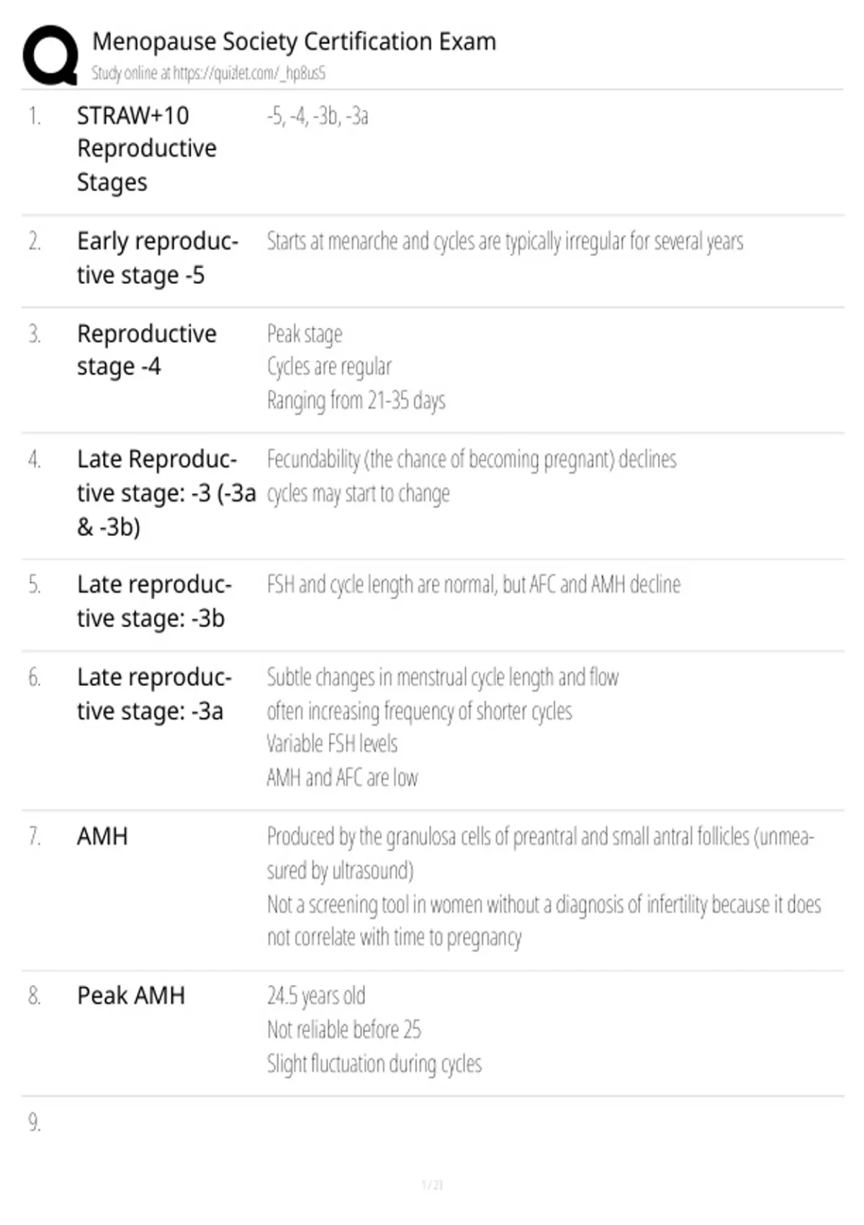Select the Late Reproductive stage -3 term
The image size is (864, 1225).
pos(166,493)
